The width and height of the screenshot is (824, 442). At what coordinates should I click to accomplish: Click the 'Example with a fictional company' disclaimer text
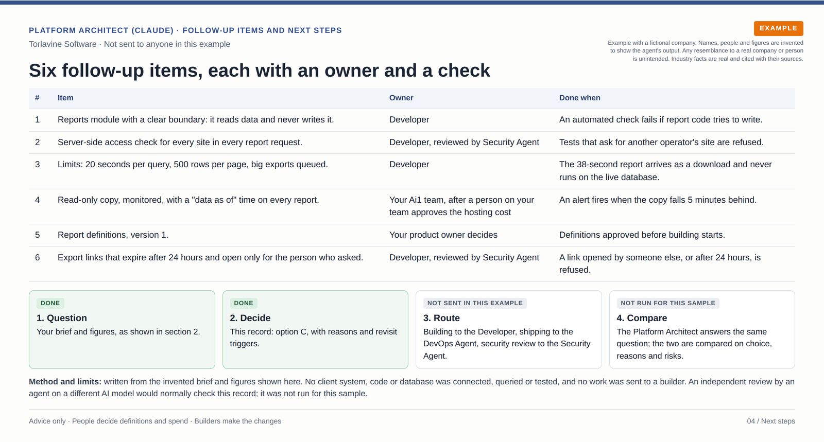(x=706, y=51)
